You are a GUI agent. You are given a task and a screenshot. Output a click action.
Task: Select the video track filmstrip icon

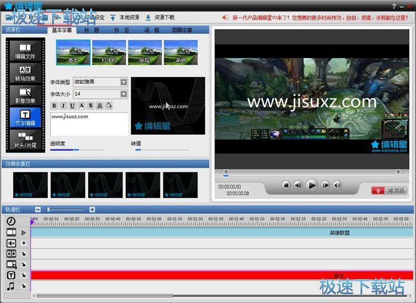[x=11, y=233]
